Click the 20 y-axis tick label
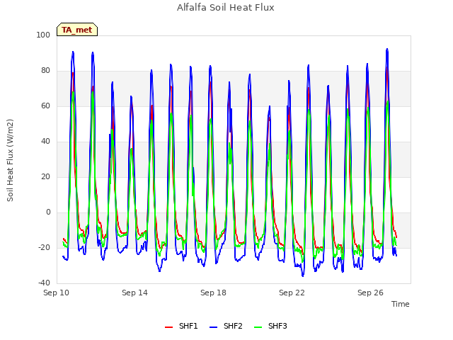The image size is (453, 340). [x=45, y=176]
